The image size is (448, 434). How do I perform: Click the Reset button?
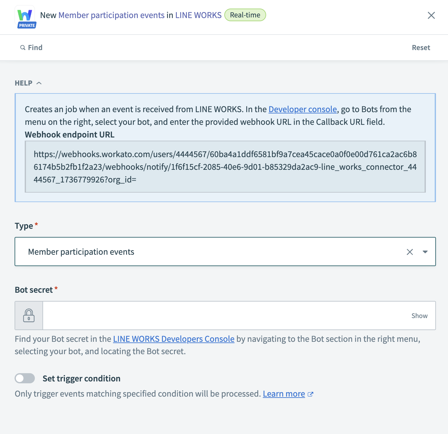[x=421, y=48]
